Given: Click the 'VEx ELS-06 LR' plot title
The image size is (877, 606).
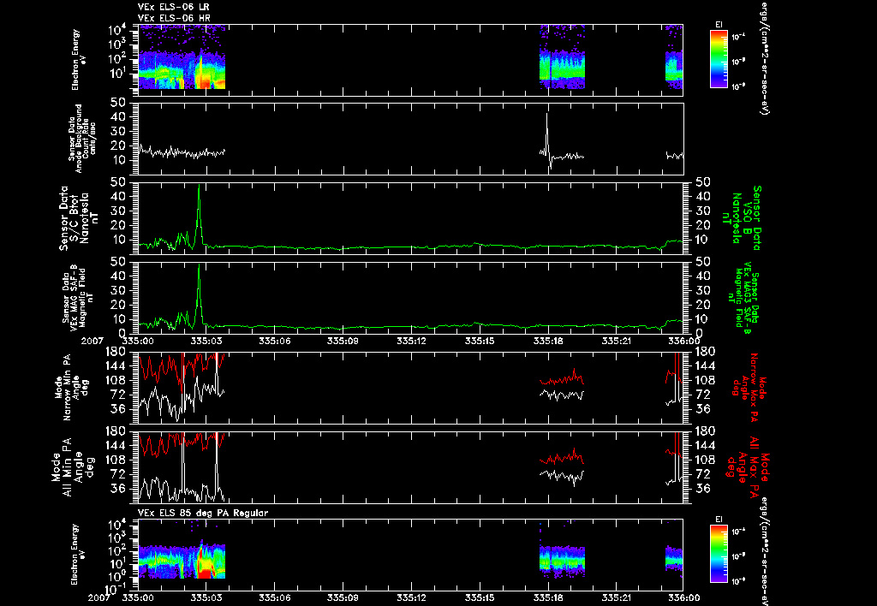Looking at the screenshot, I should point(173,7).
